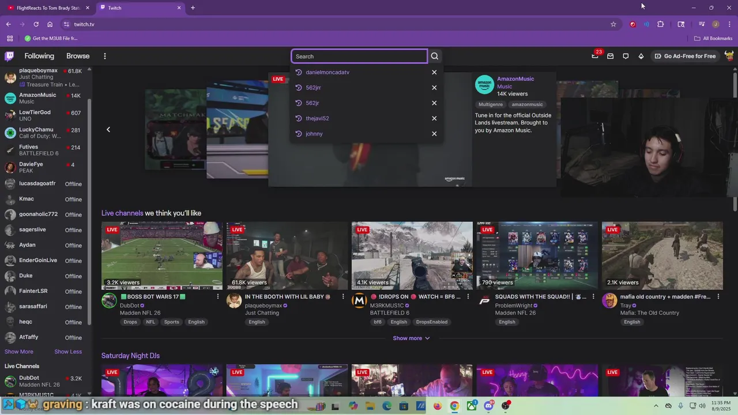Viewport: 738px width, 415px height.
Task: Select thejavi52 search suggestion
Action: click(x=317, y=118)
